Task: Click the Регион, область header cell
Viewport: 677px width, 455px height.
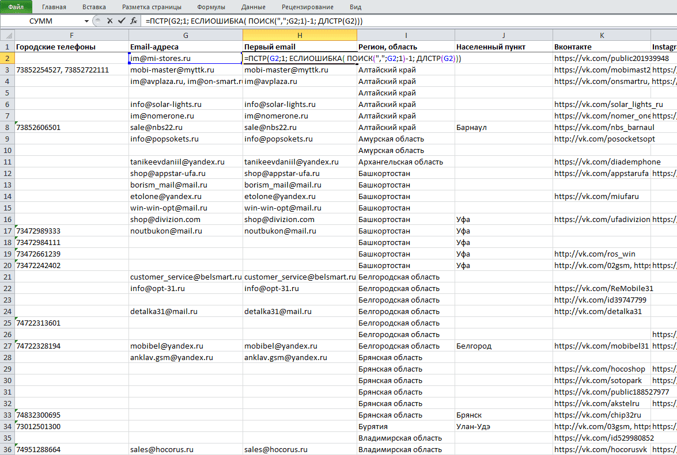Action: [x=406, y=47]
